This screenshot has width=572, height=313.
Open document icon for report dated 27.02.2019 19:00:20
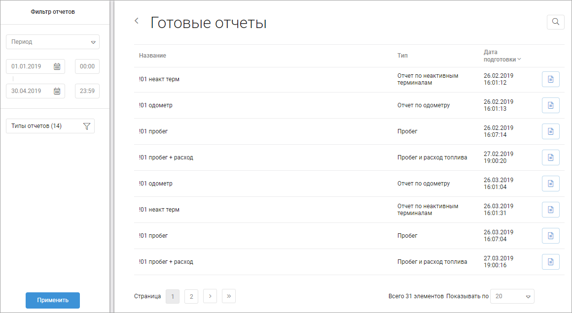pos(550,157)
